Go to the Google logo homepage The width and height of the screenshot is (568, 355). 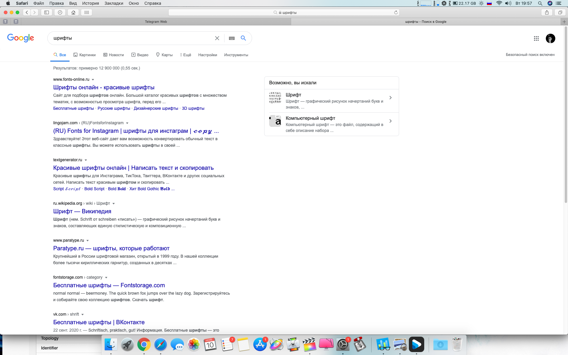coord(20,38)
